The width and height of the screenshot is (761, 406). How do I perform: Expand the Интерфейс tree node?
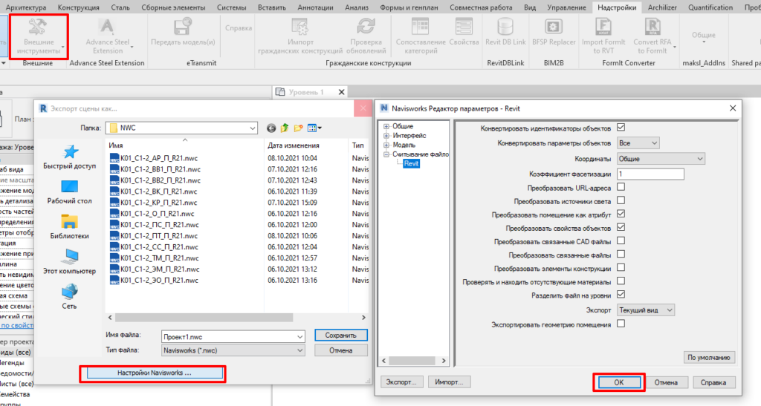click(386, 136)
